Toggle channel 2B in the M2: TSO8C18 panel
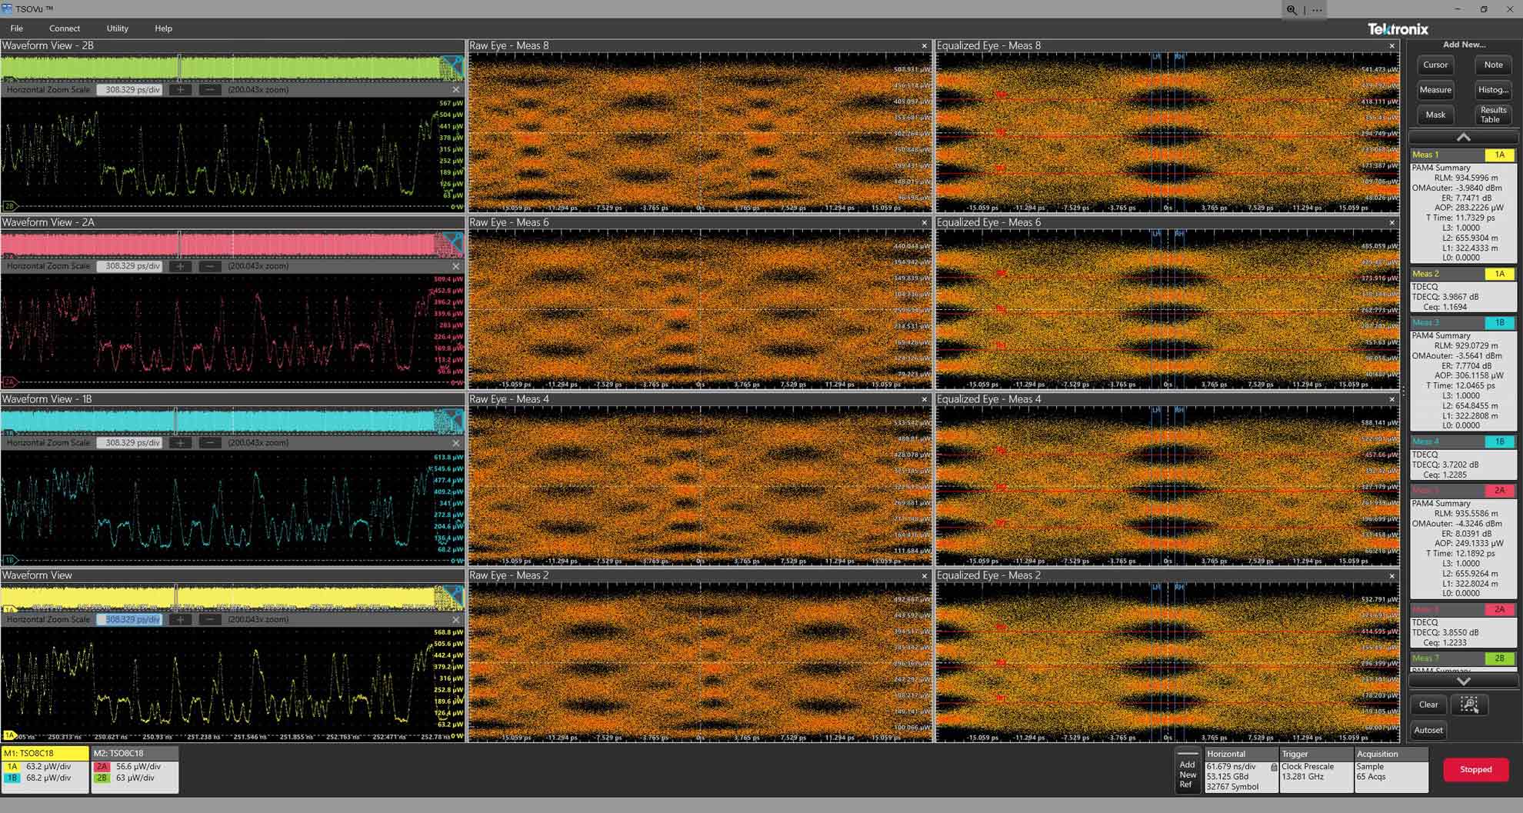1523x813 pixels. click(x=101, y=778)
